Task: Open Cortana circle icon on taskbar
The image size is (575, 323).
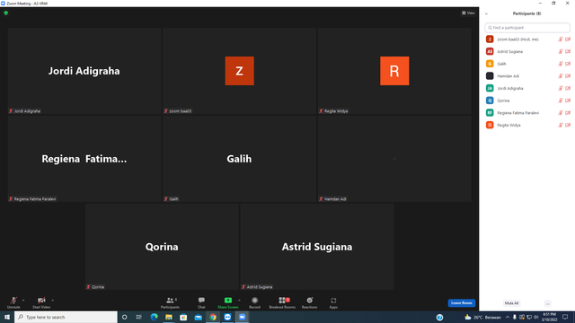Action: pos(124,317)
